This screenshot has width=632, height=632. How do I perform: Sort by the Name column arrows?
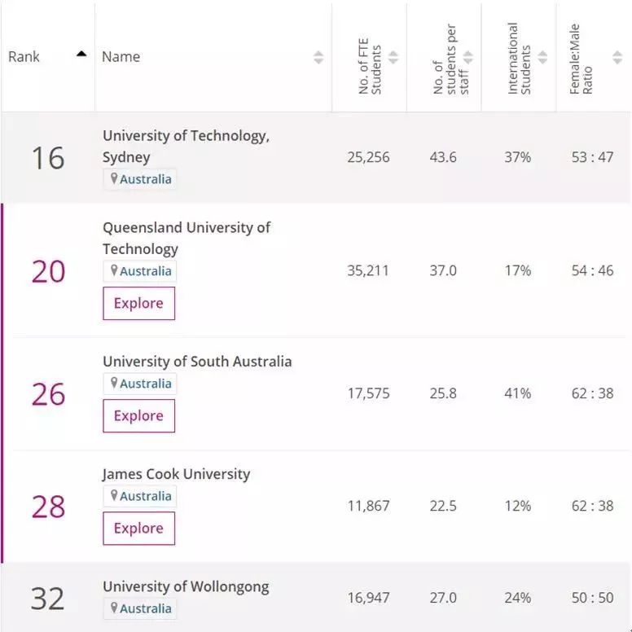[318, 57]
